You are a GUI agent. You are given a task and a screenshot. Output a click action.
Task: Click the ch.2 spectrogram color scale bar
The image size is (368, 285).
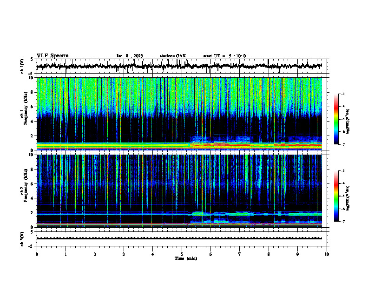(x=336, y=196)
